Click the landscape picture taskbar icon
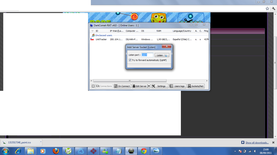Screen dimensions: 277x155 pos(156,151)
